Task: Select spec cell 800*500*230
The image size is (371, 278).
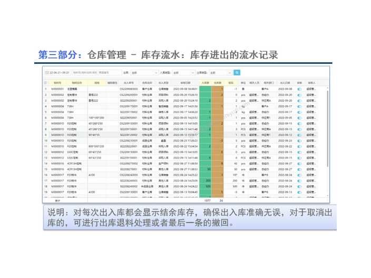Action: (96, 146)
